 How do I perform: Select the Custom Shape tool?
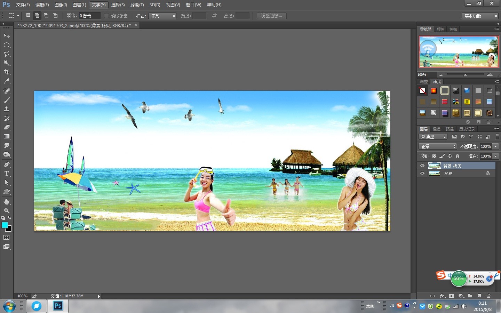(x=7, y=192)
